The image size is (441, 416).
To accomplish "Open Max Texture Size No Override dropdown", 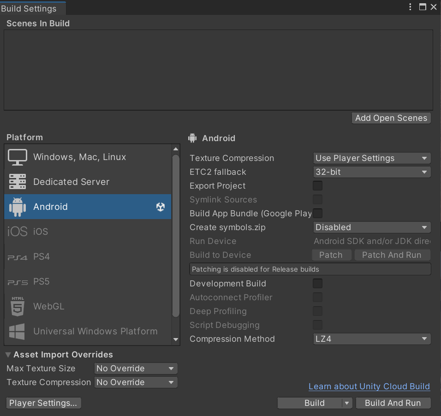I will [136, 368].
